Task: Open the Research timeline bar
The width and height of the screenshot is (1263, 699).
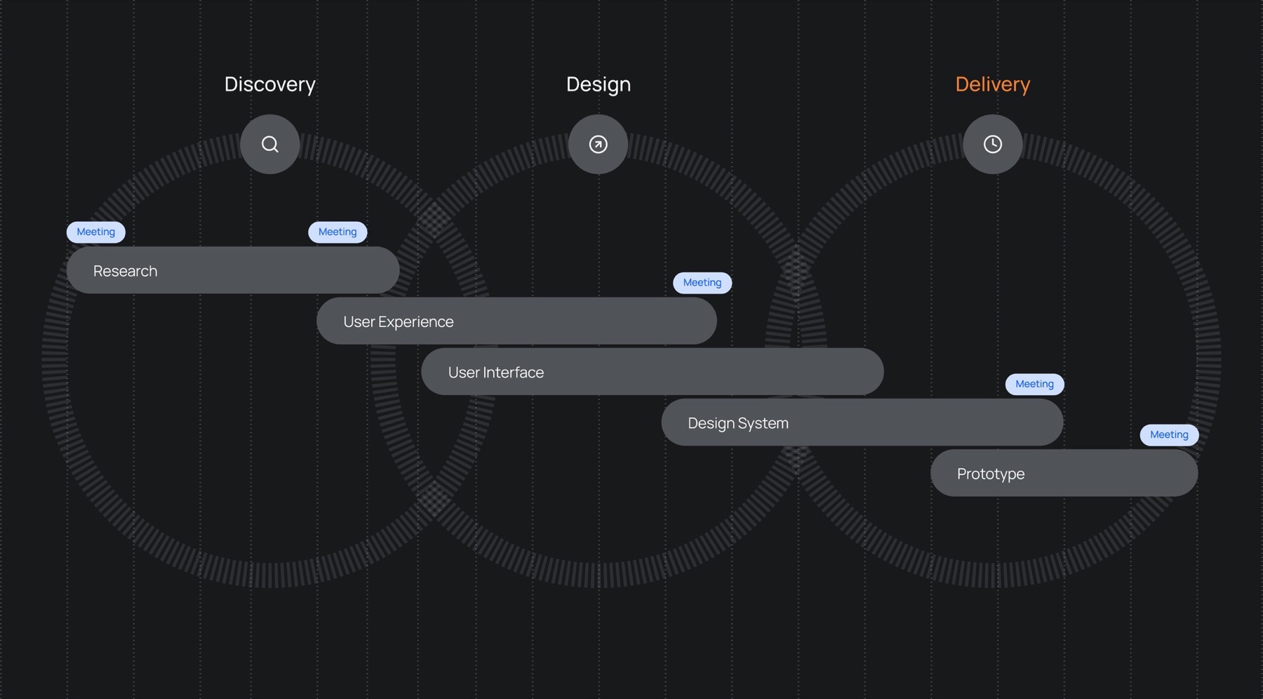Action: click(x=233, y=270)
